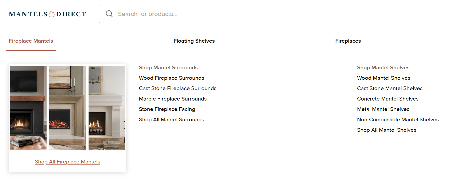
Task: Open the Floating Shelves menu
Action: point(194,41)
